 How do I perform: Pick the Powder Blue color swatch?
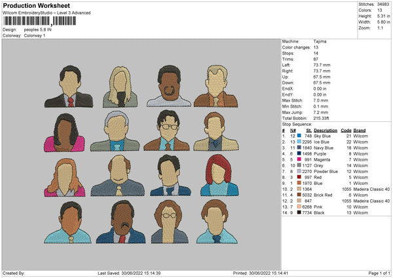[299, 171]
